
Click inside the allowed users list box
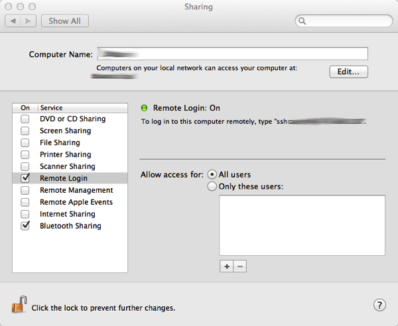tap(302, 225)
